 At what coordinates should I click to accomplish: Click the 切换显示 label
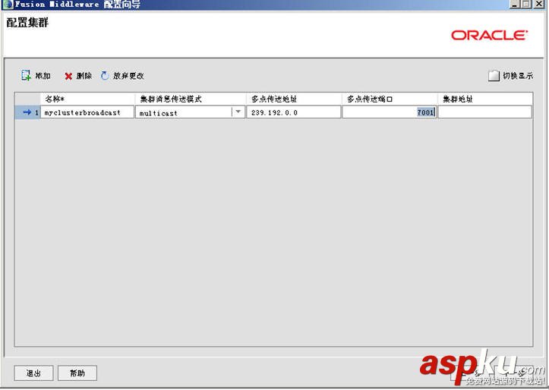[518, 76]
